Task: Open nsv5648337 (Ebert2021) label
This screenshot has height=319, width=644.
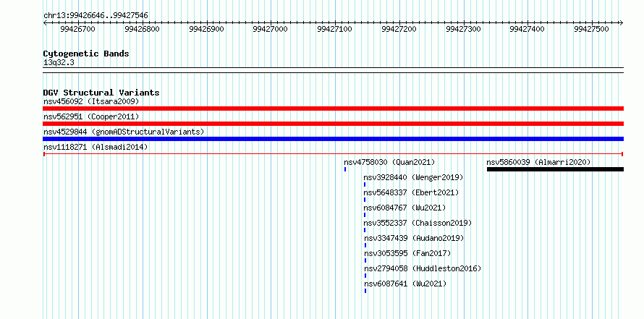Action: click(412, 192)
